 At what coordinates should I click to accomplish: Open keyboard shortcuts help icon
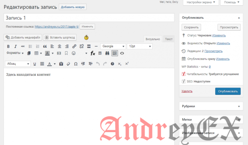(x=112, y=64)
